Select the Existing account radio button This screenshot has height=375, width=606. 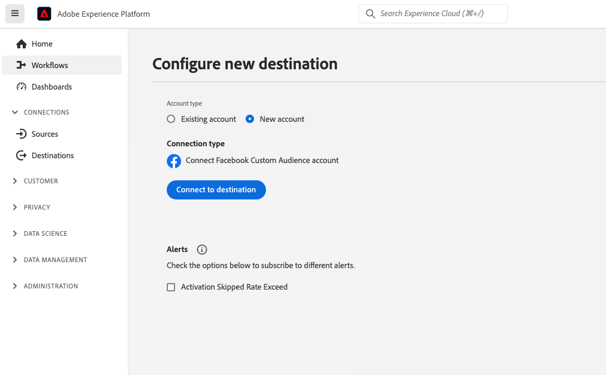coord(171,119)
